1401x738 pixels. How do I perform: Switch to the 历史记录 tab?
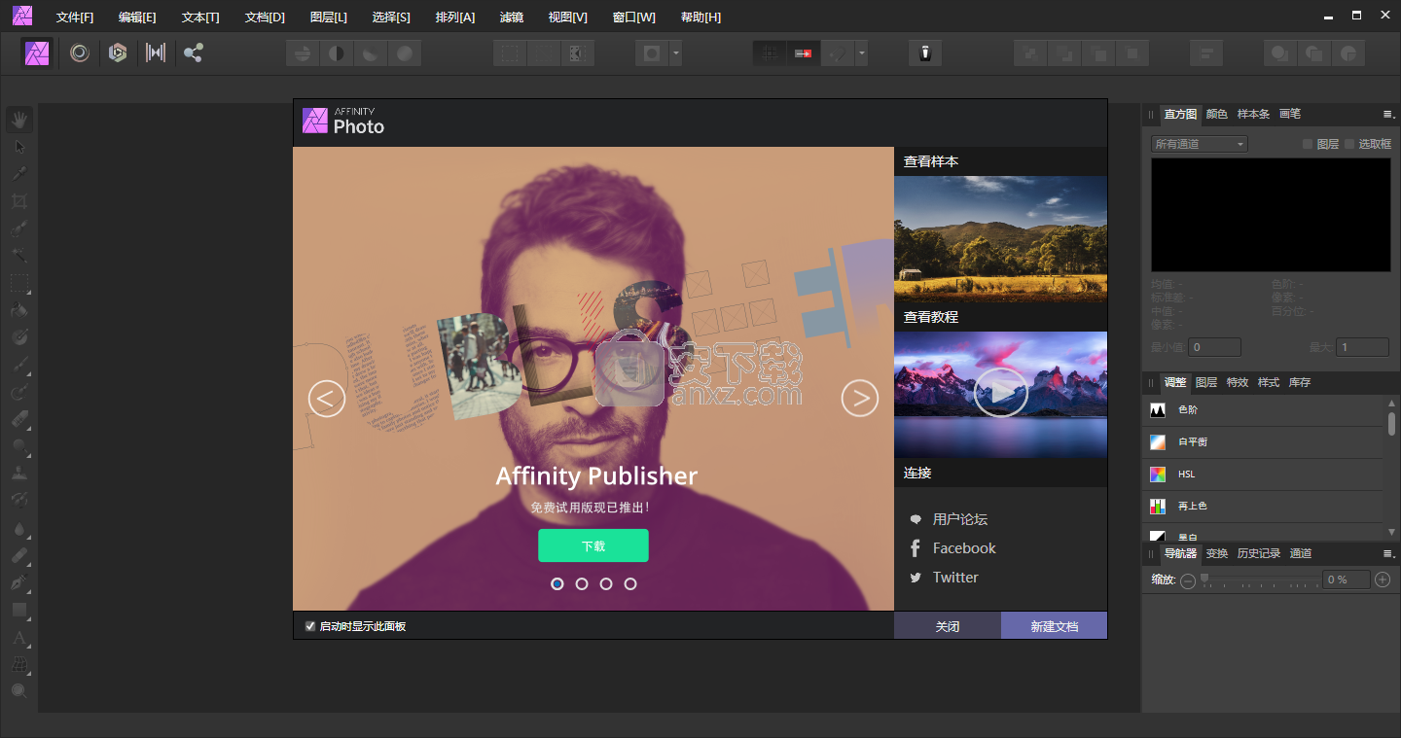[x=1259, y=553]
